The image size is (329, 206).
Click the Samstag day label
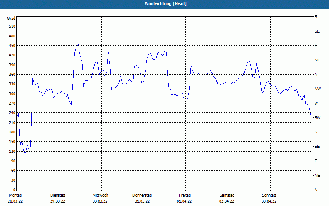tap(227, 195)
